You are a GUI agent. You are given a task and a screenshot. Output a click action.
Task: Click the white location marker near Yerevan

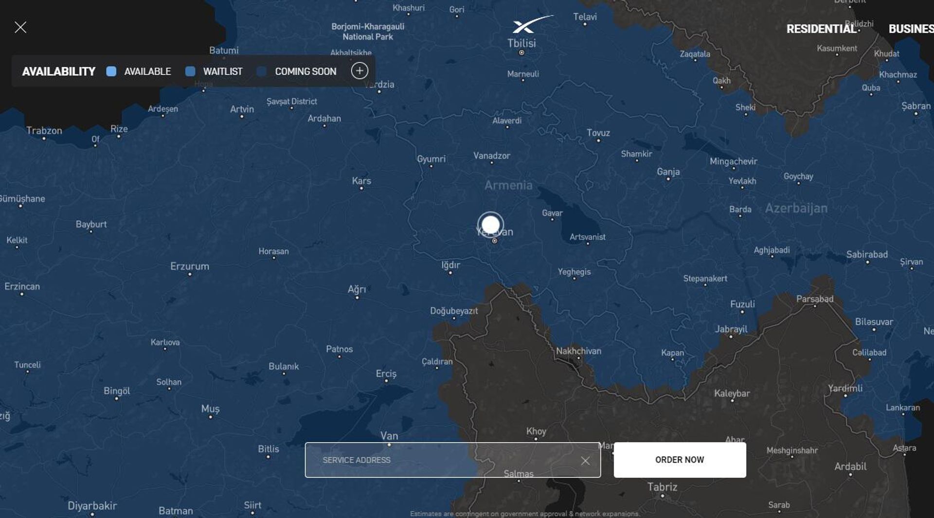(x=490, y=225)
